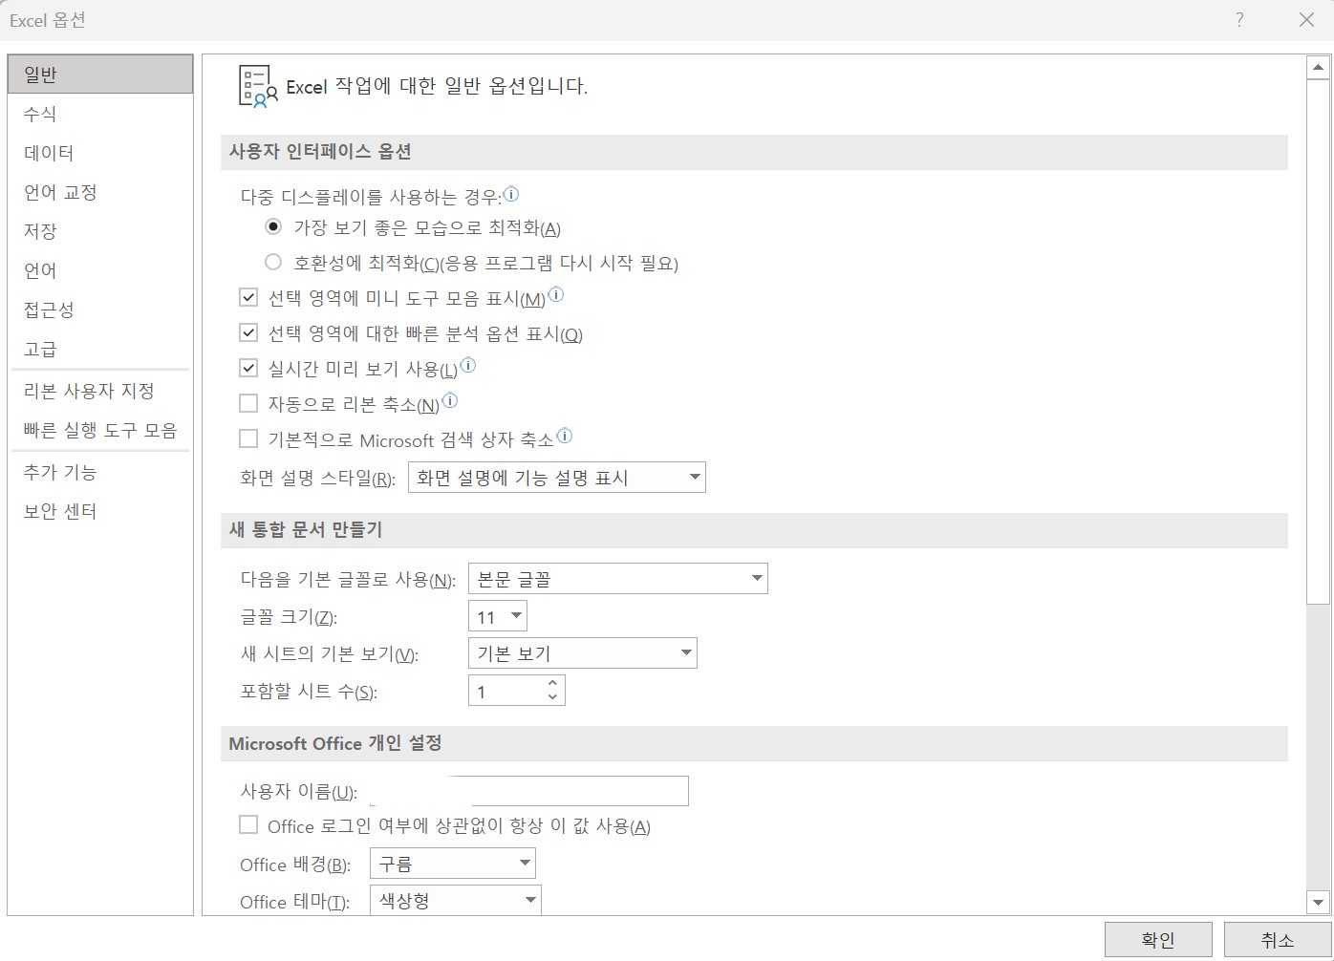Screen dimensions: 1334x961
Task: Click info icon next to 실시간 미리 보기 사용
Action: pyautogui.click(x=468, y=365)
